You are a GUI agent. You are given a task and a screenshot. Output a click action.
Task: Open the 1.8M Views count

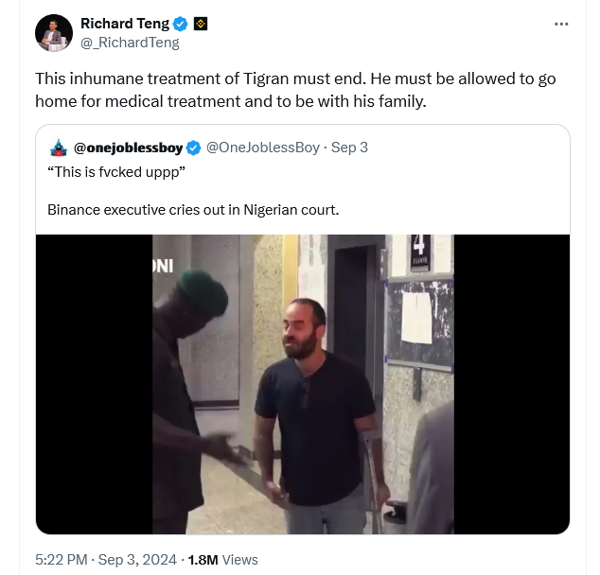click(x=223, y=560)
